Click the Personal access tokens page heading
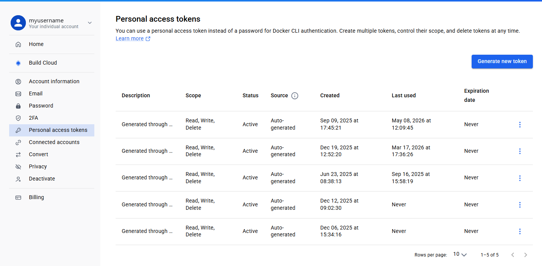Viewport: 542px width, 266px height. tap(158, 19)
